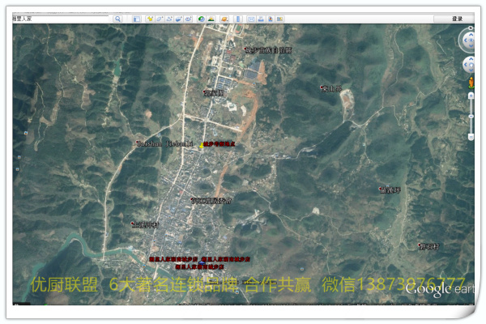486x324 pixels.
Task: Click the print icon in toolbar
Action: pyautogui.click(x=261, y=19)
